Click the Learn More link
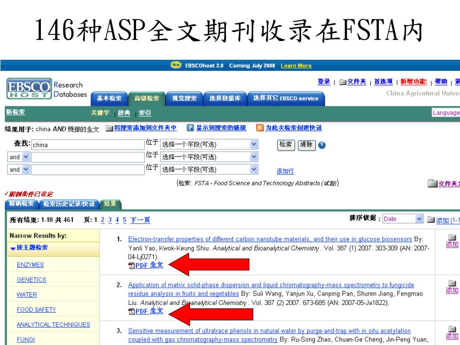This screenshot has height=345, width=460. (296, 66)
